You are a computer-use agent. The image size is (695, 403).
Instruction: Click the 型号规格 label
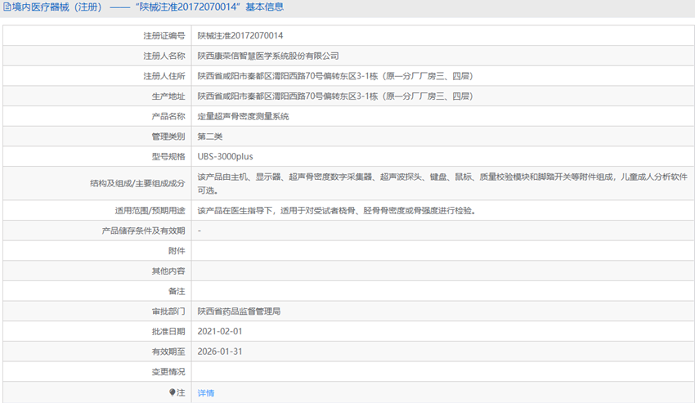pos(168,156)
